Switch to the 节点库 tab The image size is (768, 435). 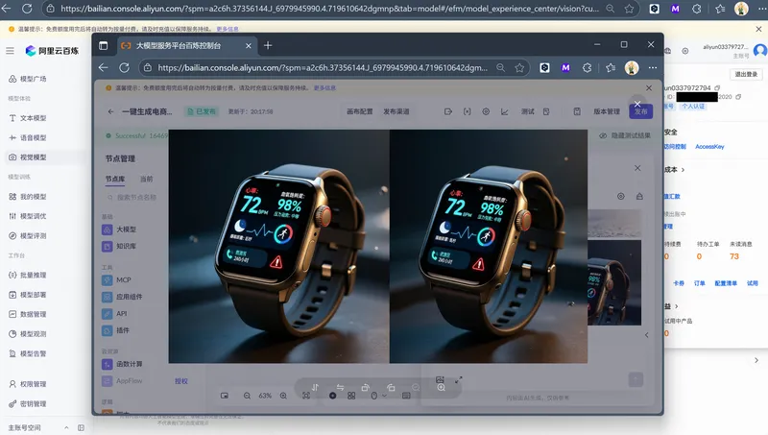point(115,179)
